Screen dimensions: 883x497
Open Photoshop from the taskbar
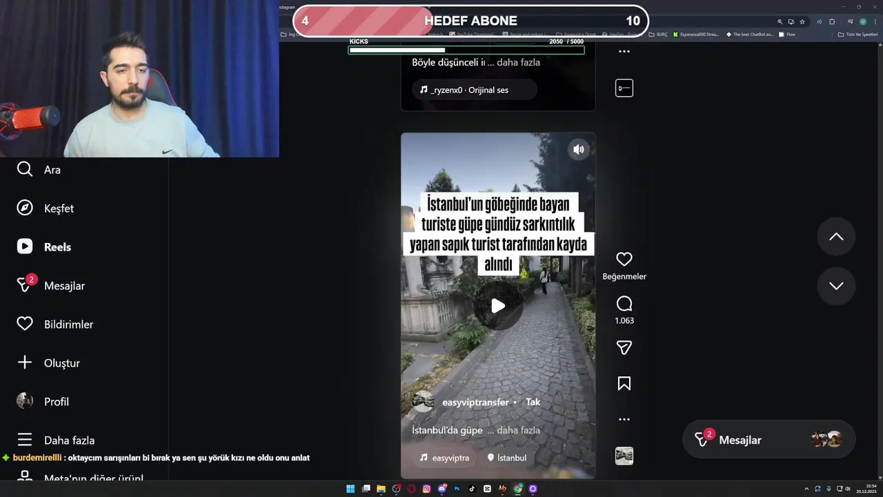[x=457, y=489]
